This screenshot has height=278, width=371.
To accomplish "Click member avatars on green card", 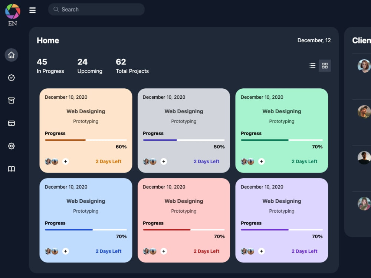I will [247, 161].
